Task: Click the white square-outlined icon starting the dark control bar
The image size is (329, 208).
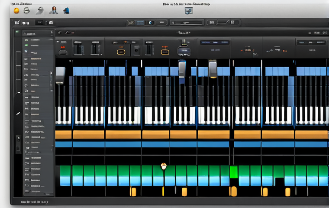Action: [x=17, y=23]
